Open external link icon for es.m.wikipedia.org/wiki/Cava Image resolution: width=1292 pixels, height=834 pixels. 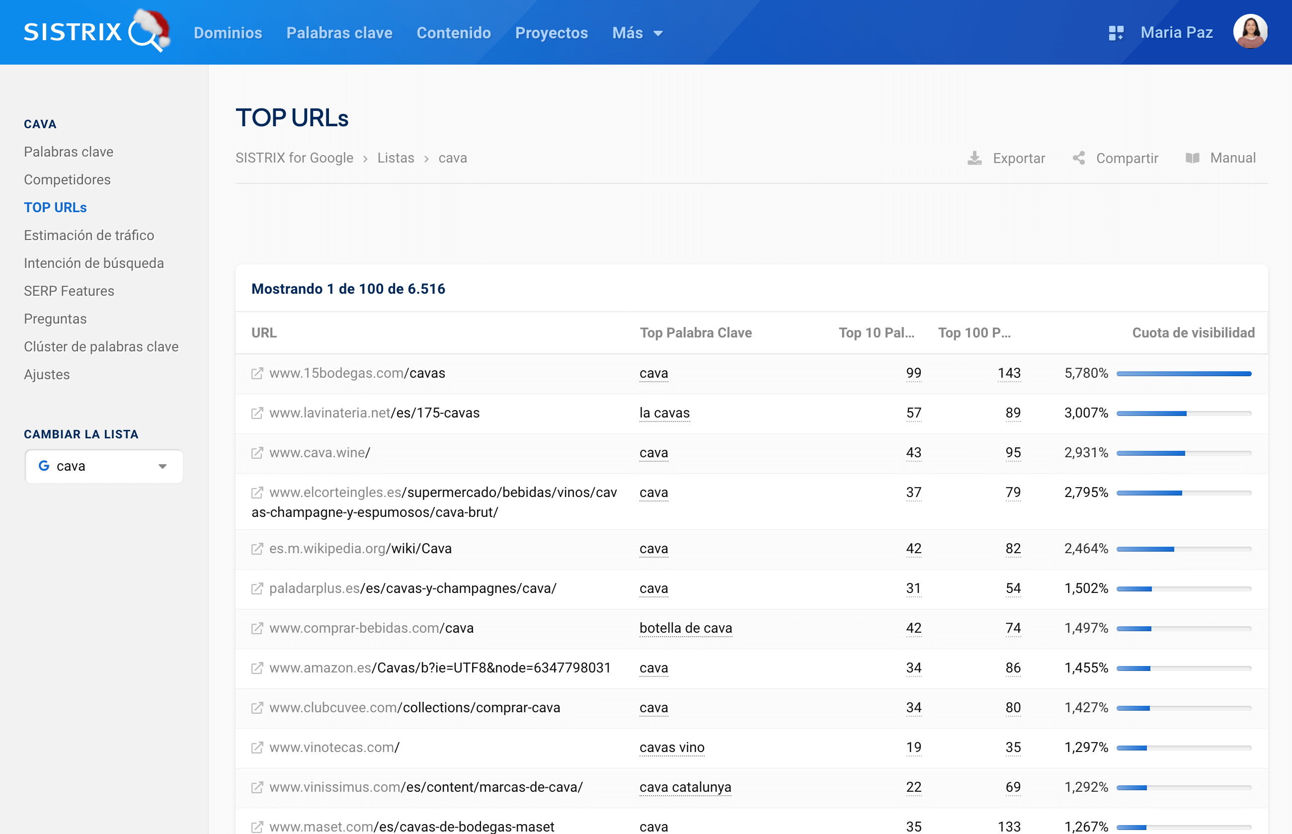[x=257, y=549]
